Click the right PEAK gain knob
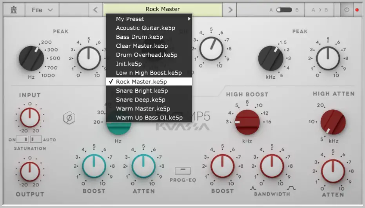The width and height of the screenshot is (365, 208). click(x=328, y=58)
